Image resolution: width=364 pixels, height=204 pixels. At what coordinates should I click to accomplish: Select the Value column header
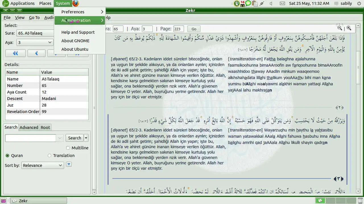coord(64,72)
